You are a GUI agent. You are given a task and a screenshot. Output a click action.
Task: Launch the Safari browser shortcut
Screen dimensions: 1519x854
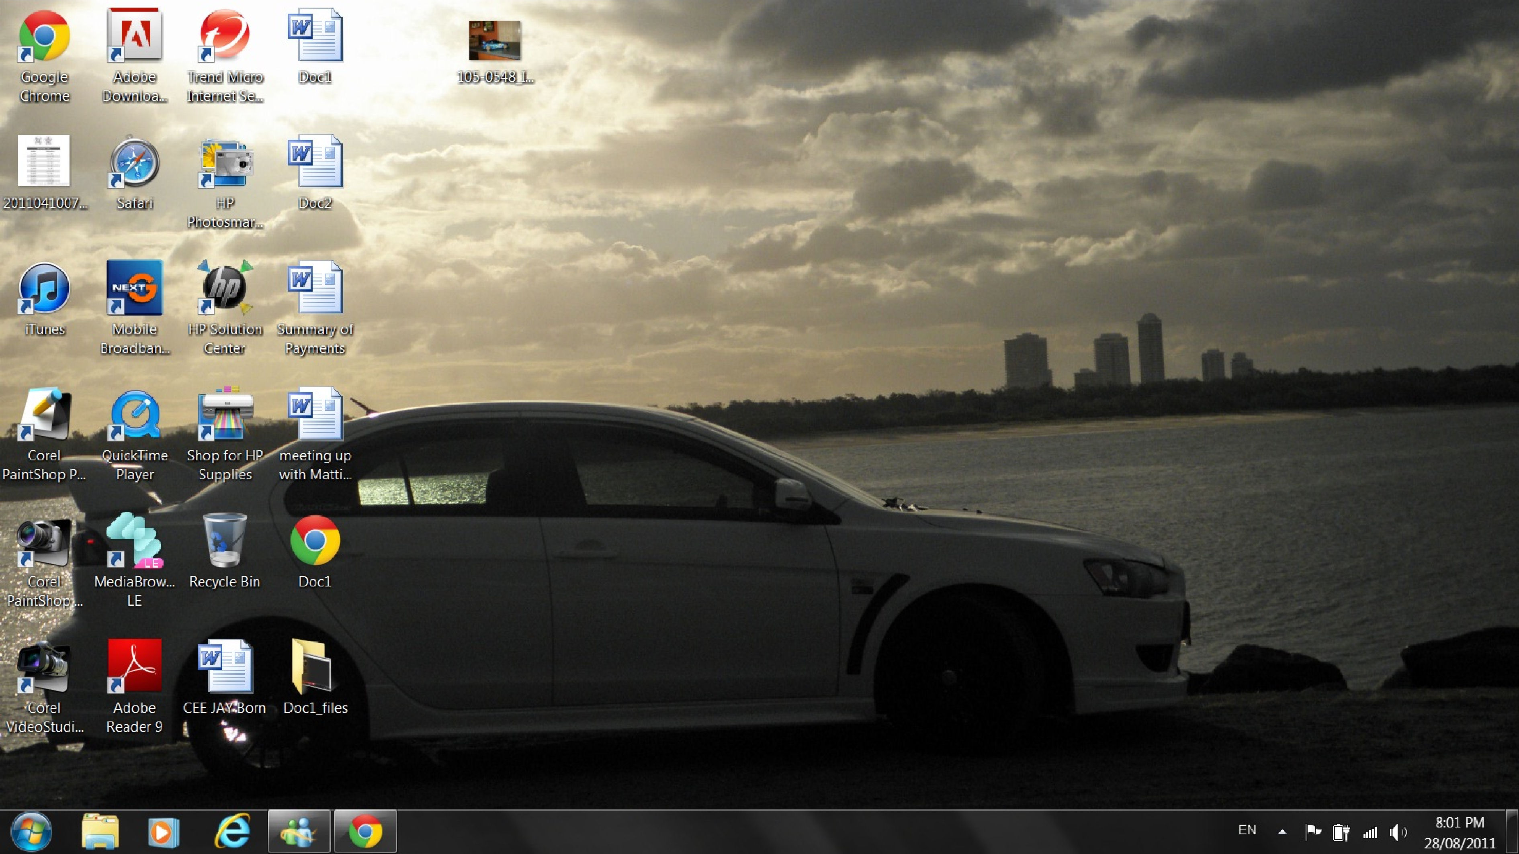coord(135,173)
